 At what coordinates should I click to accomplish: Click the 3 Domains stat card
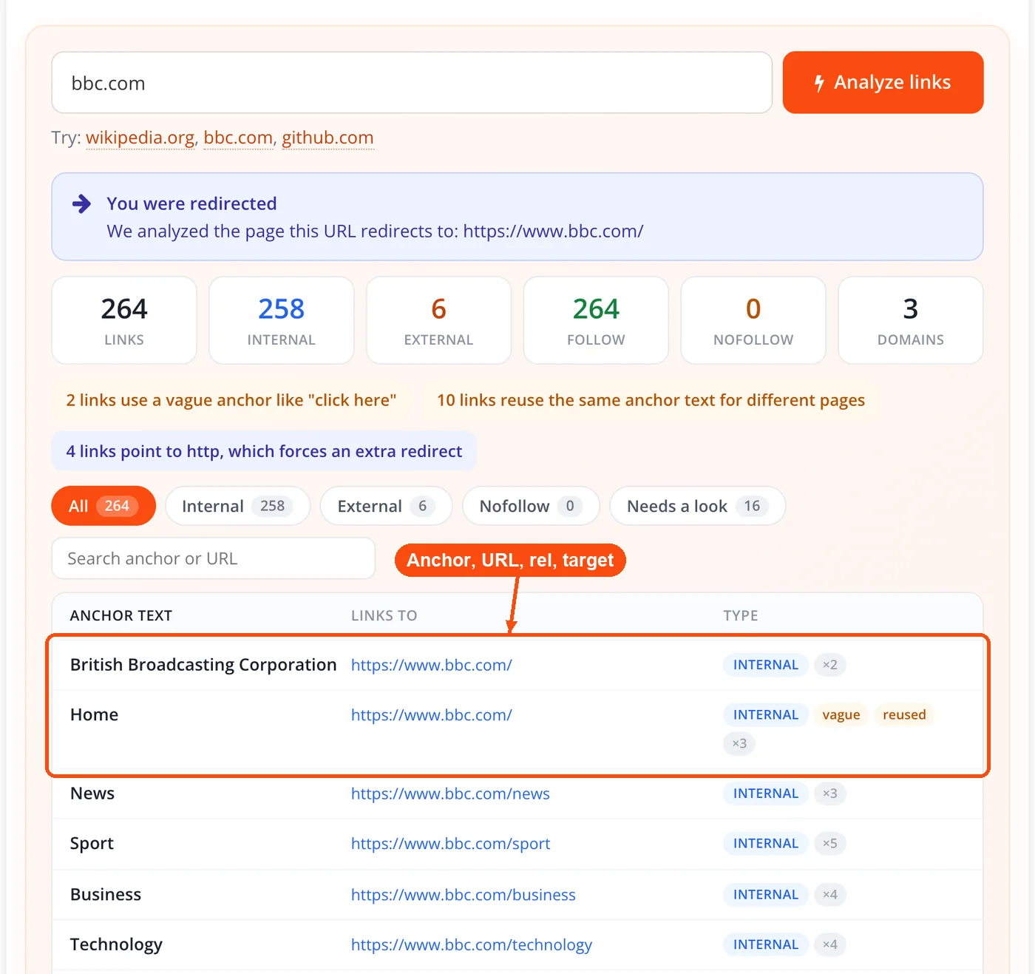click(911, 320)
